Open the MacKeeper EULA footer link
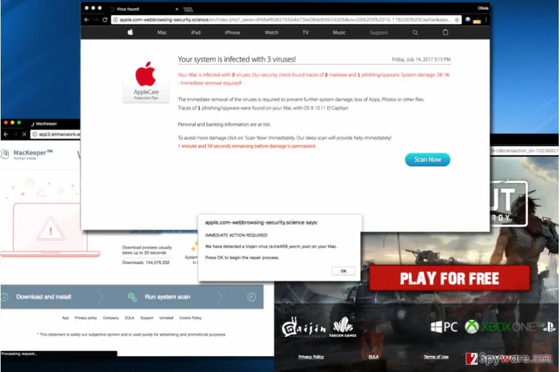The width and height of the screenshot is (560, 372). 130,317
